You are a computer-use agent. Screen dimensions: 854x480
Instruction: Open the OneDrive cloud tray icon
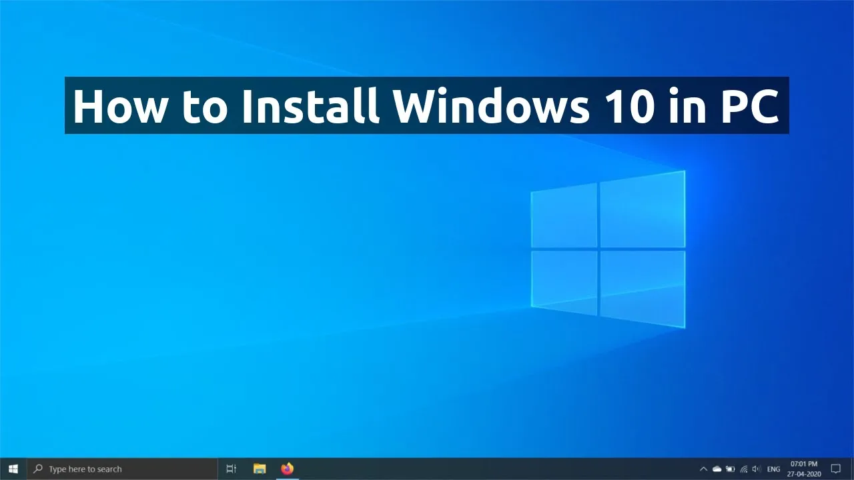[717, 469]
